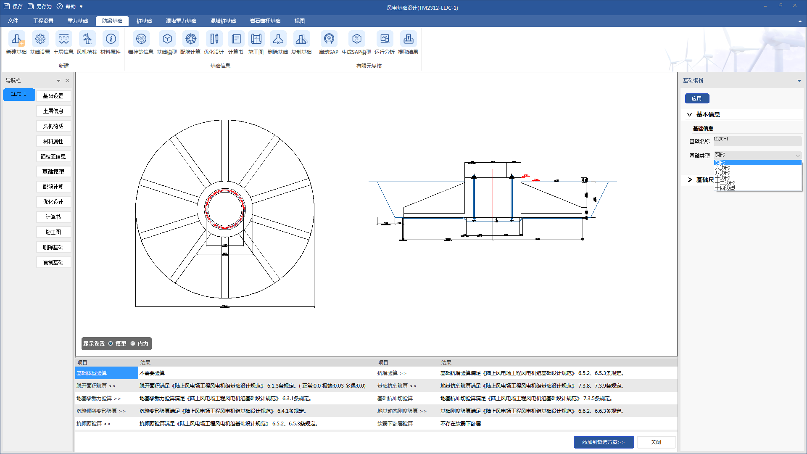The height and width of the screenshot is (454, 807).
Task: Collapse the 基本信息 section
Action: tap(689, 114)
